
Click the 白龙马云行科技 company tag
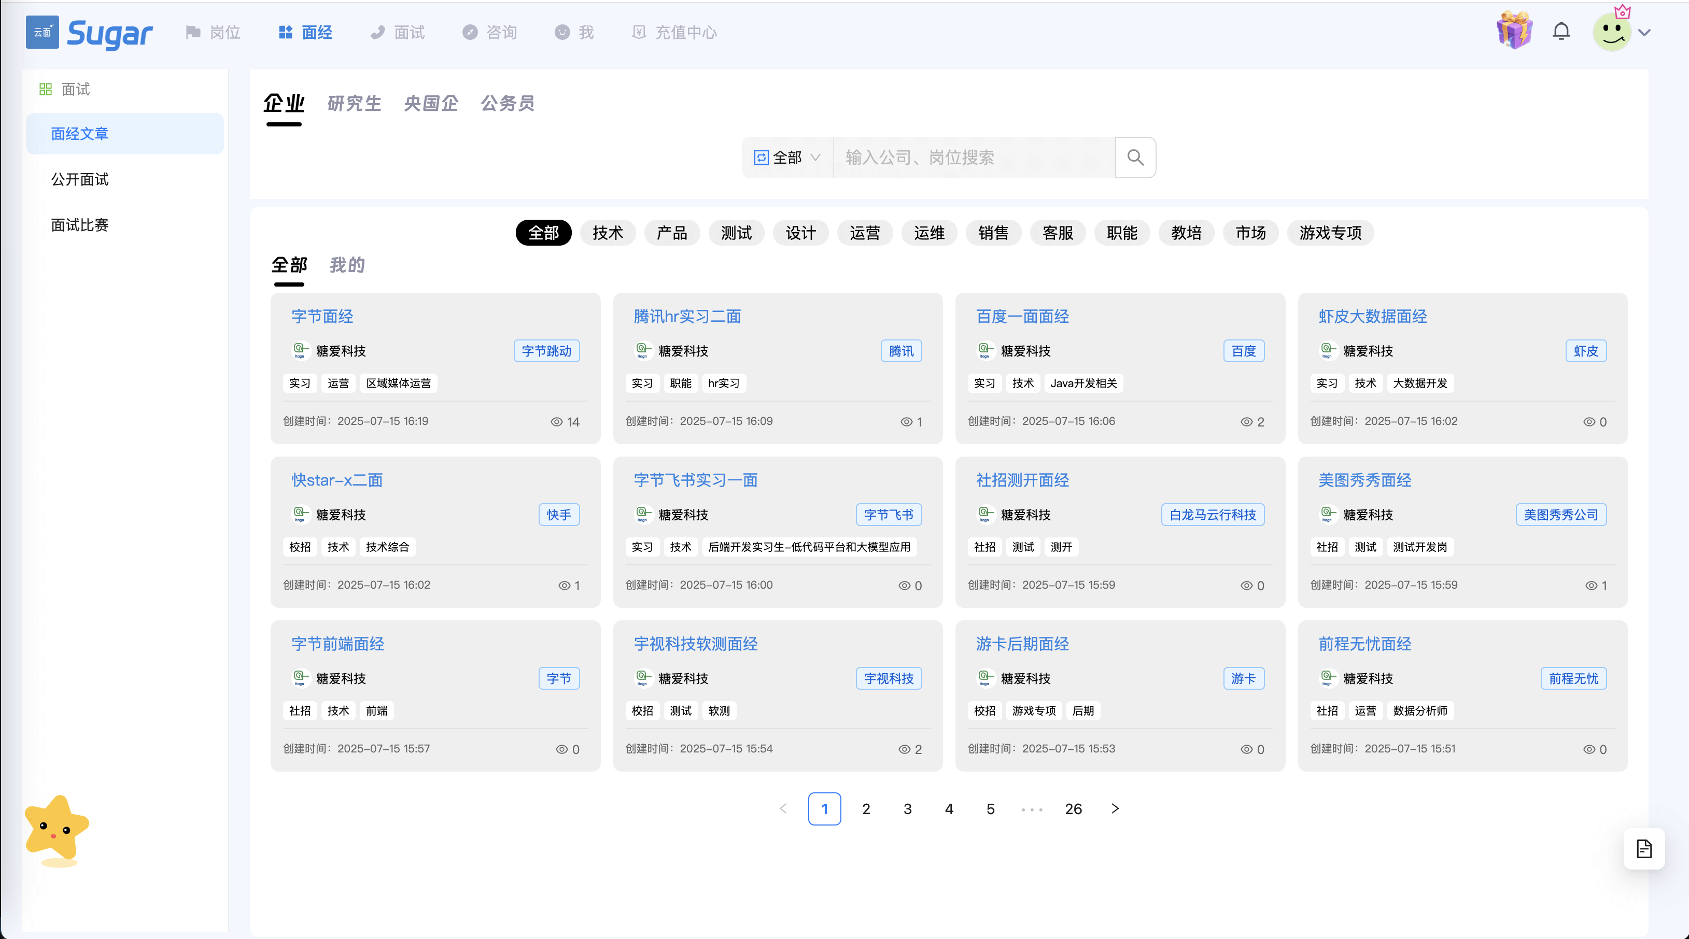[1213, 515]
